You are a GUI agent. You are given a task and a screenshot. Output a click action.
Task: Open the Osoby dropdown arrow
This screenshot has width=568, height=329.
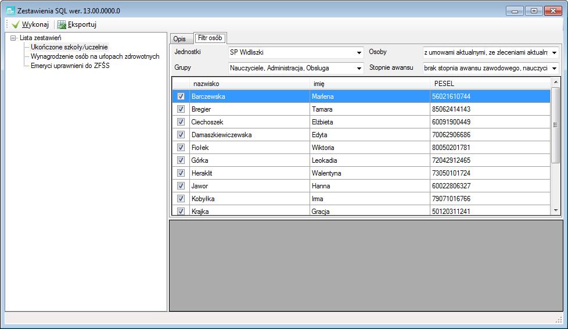pyautogui.click(x=554, y=52)
